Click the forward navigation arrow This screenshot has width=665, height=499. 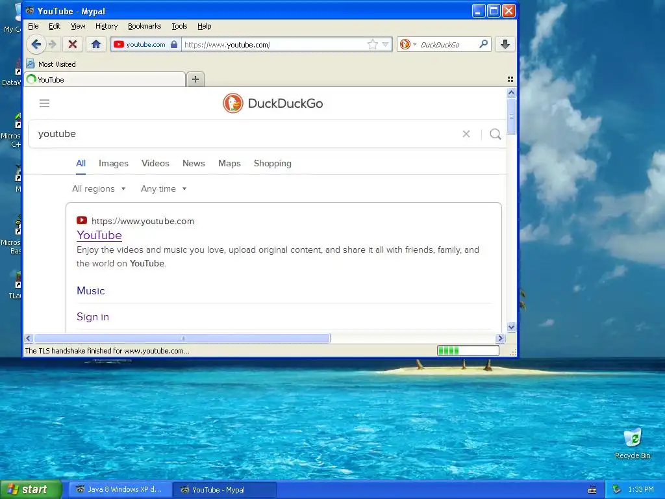[x=53, y=44]
